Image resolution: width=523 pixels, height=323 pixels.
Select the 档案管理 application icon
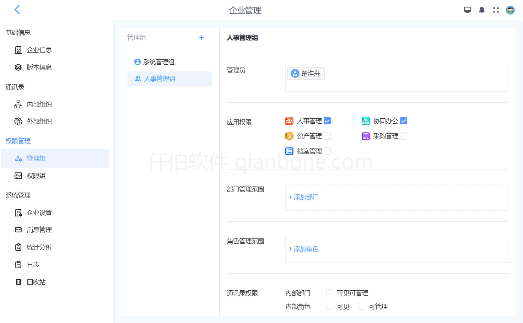point(289,151)
